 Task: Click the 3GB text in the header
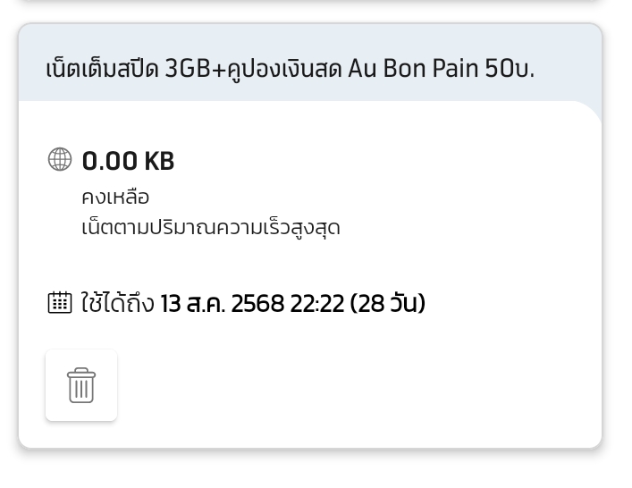click(189, 69)
